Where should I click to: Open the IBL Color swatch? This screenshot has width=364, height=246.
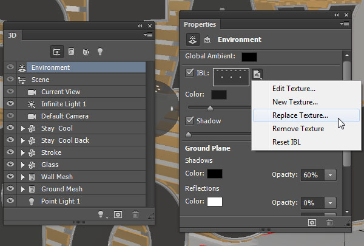[219, 95]
